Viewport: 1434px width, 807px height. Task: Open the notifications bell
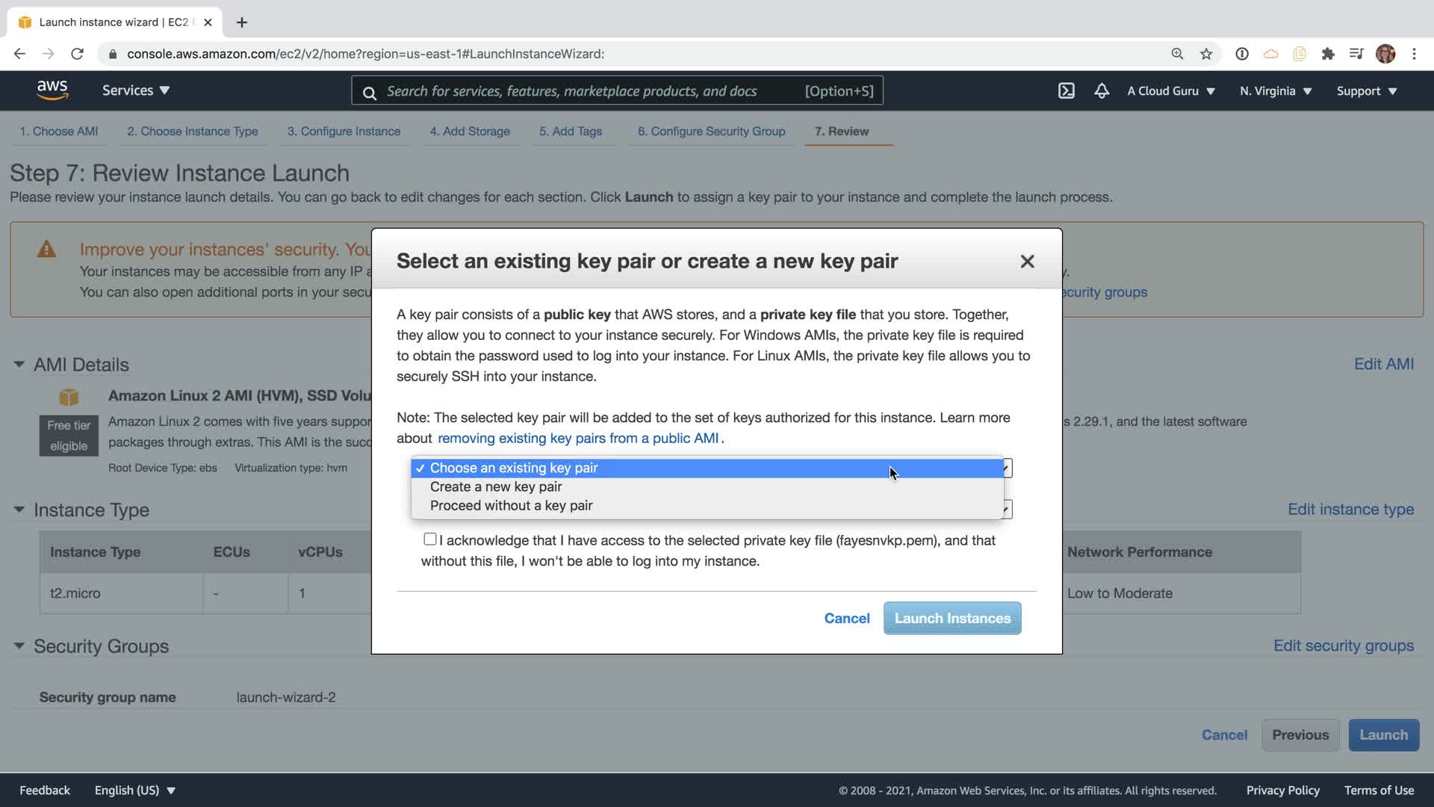pos(1101,91)
